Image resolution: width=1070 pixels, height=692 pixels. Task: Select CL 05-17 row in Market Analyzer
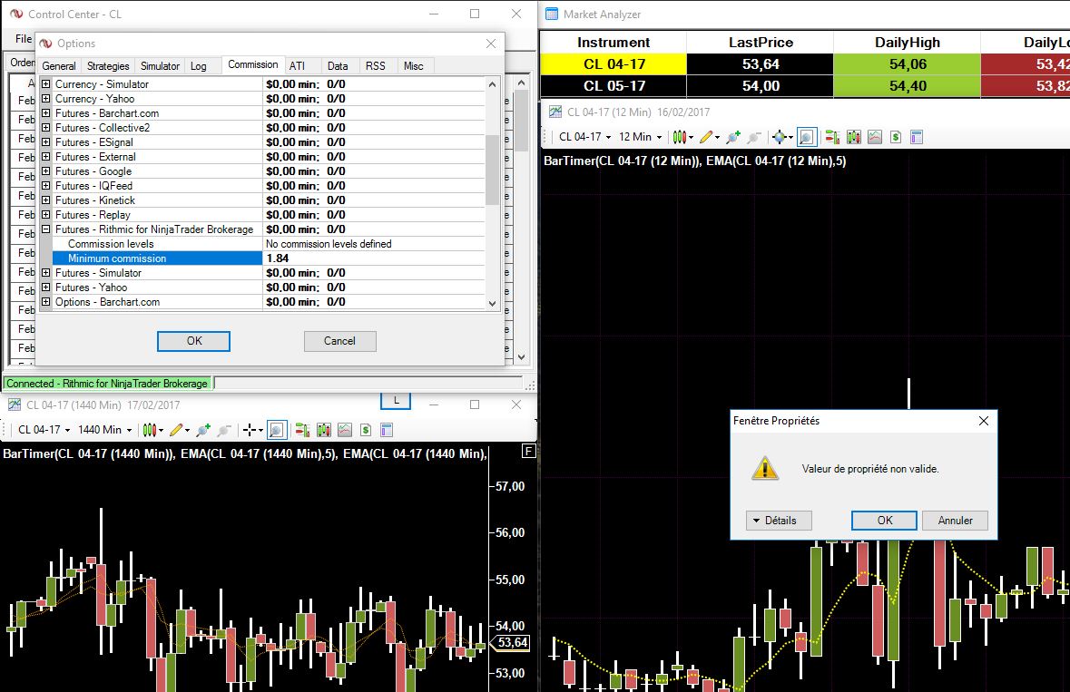pos(805,86)
